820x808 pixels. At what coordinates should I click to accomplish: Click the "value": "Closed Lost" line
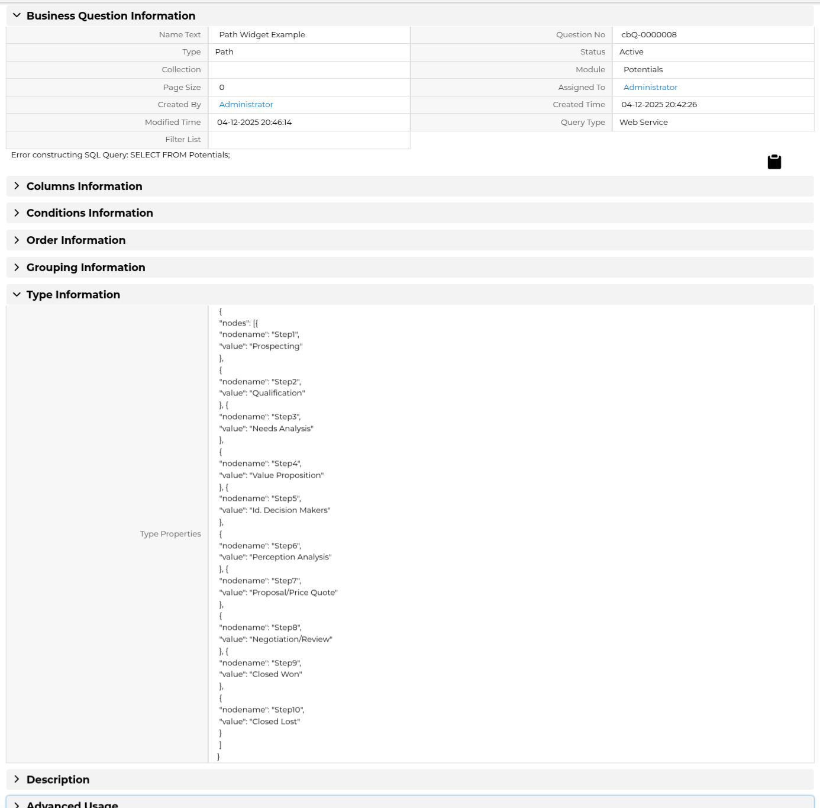(260, 722)
